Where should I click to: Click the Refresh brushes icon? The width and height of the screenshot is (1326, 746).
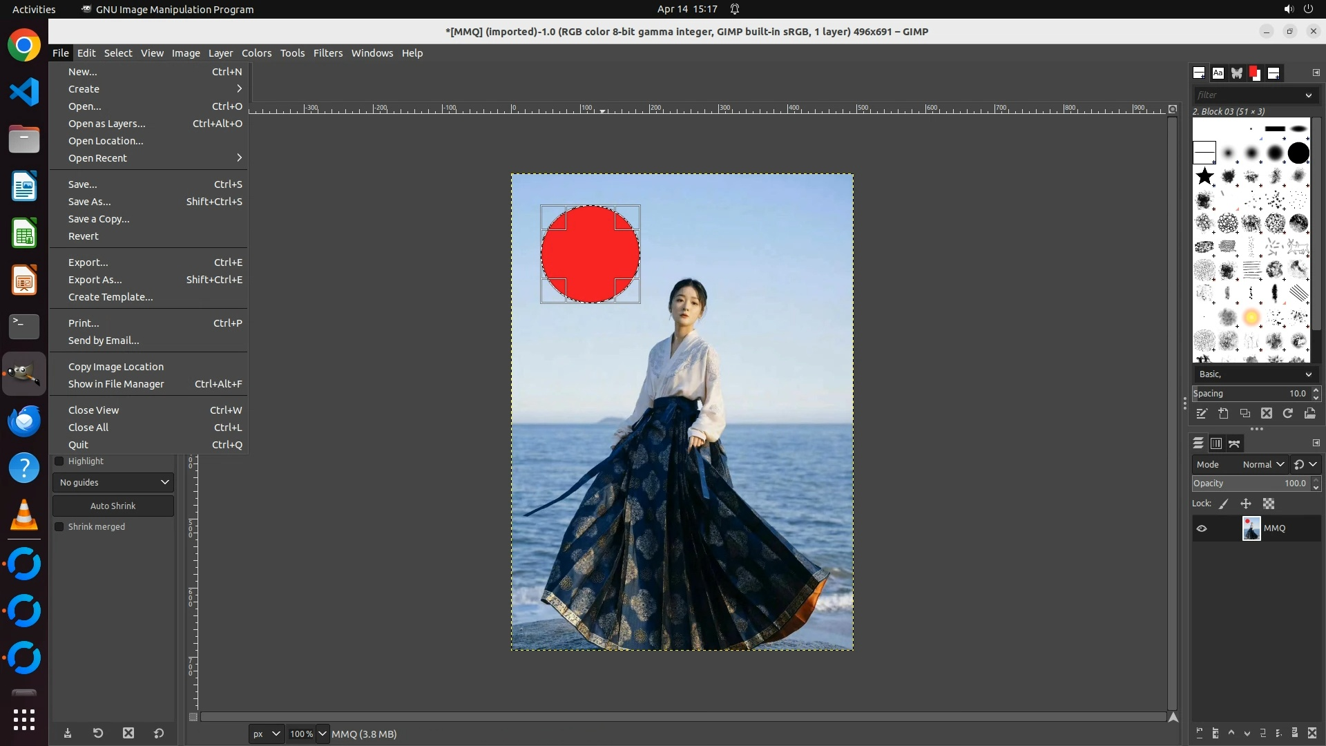pos(1288,414)
